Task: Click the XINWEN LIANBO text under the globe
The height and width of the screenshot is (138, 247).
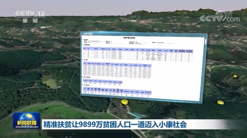Action: pyautogui.click(x=27, y=127)
